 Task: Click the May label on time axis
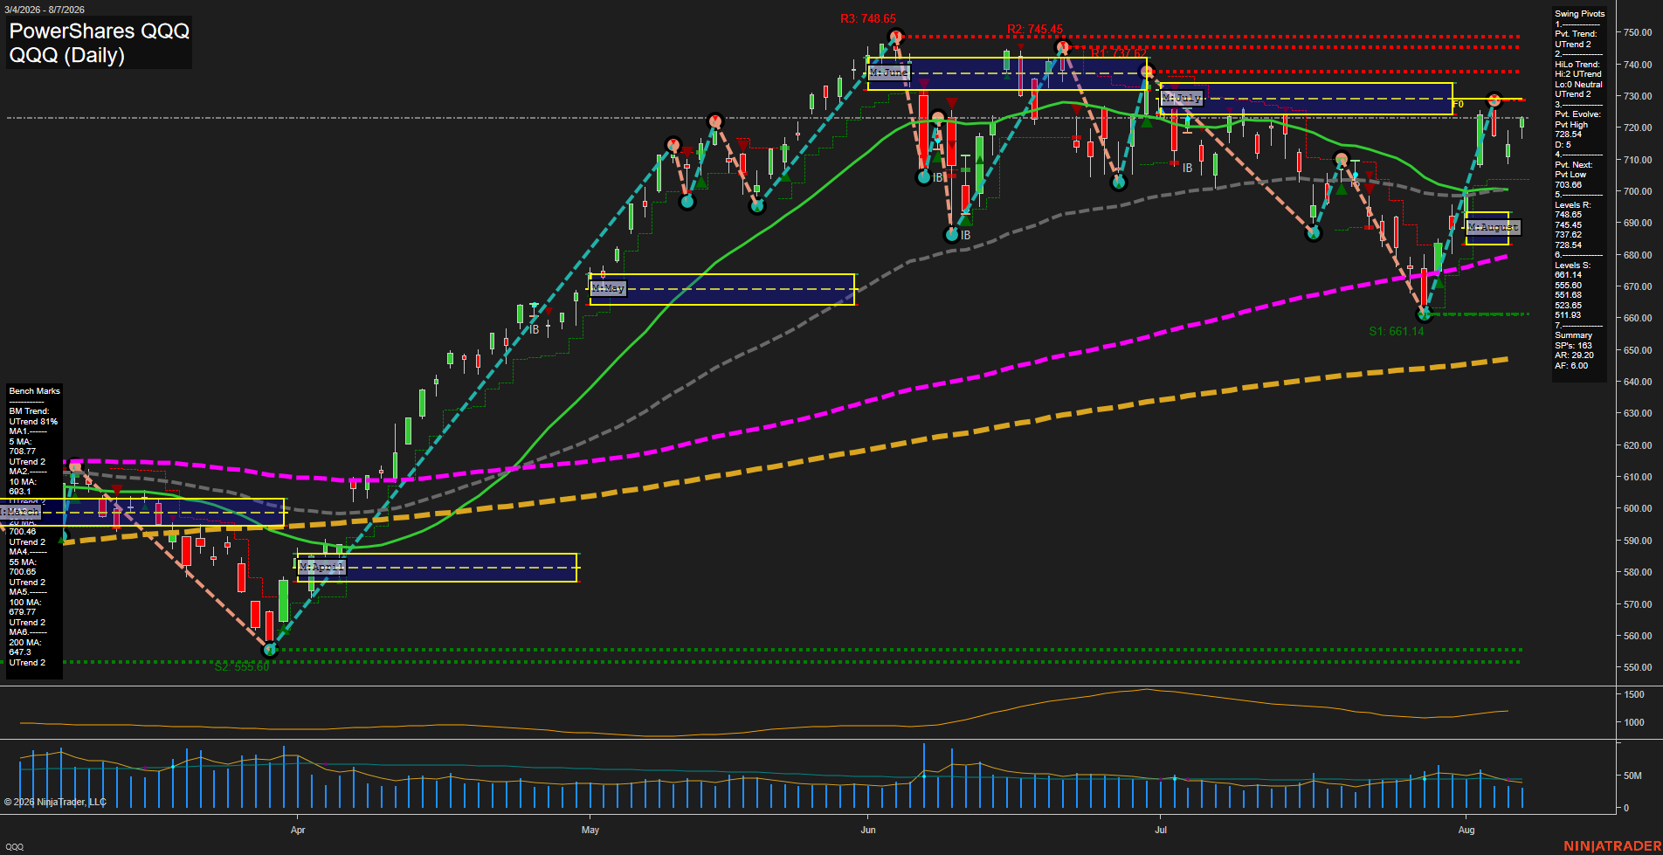pos(590,830)
